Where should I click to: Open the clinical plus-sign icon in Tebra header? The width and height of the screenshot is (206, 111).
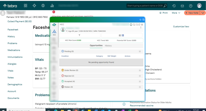click(x=34, y=6)
